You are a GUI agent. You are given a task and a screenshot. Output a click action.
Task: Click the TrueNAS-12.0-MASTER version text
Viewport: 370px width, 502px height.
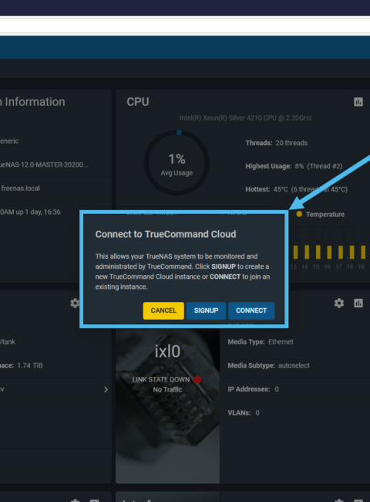44,165
